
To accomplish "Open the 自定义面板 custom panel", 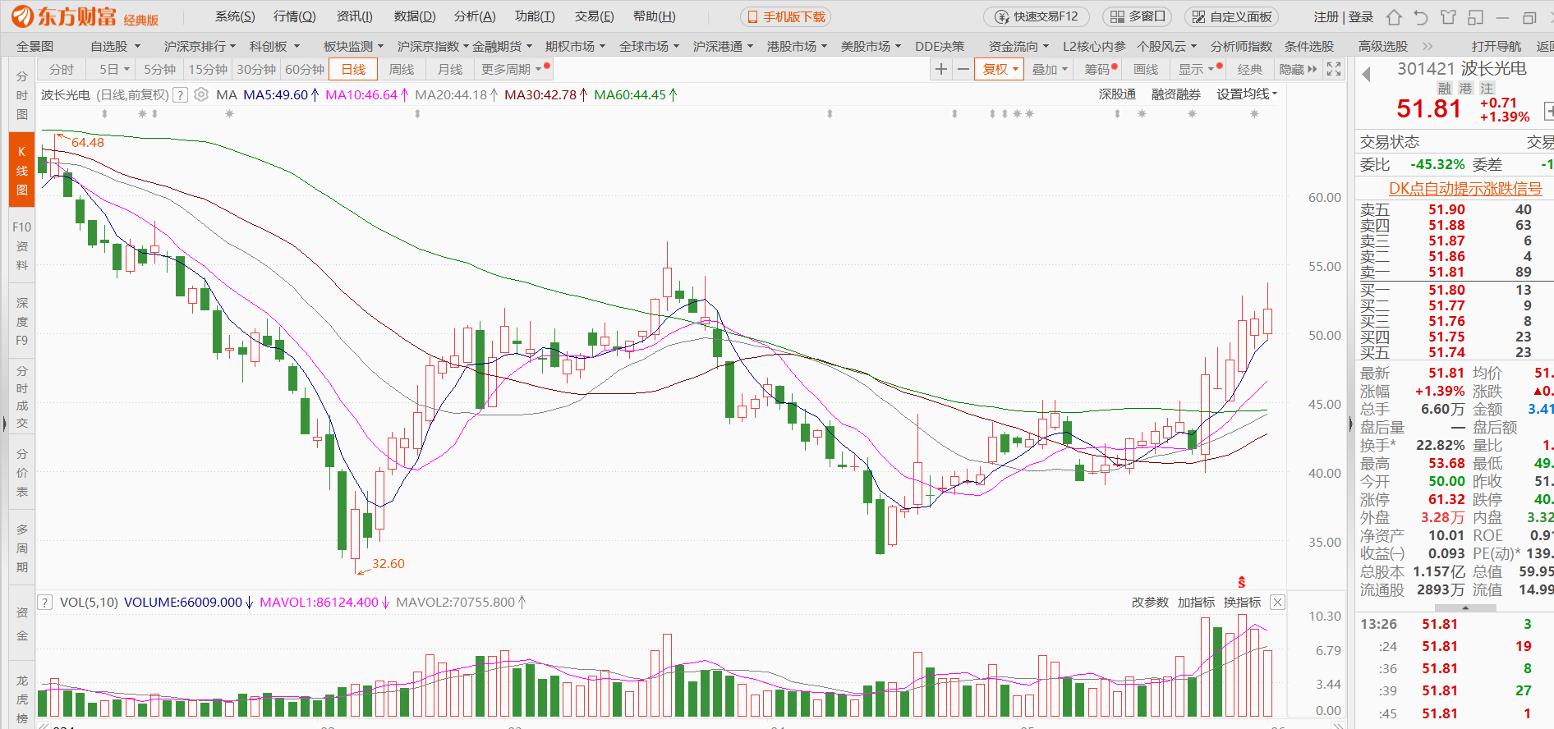I will pyautogui.click(x=1232, y=16).
